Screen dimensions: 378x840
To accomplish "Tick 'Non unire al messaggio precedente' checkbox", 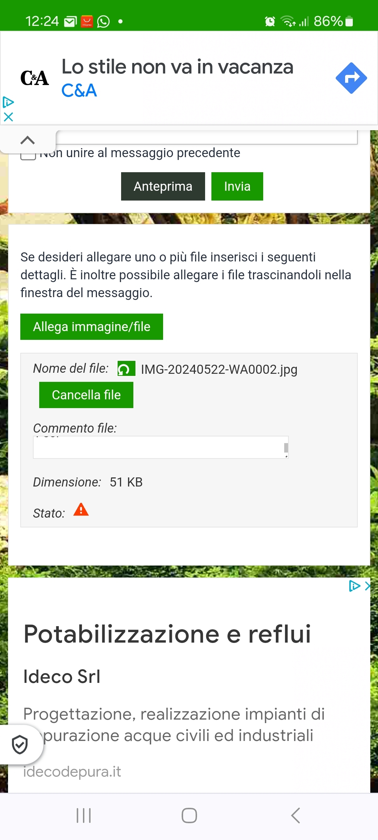I will 28,155.
